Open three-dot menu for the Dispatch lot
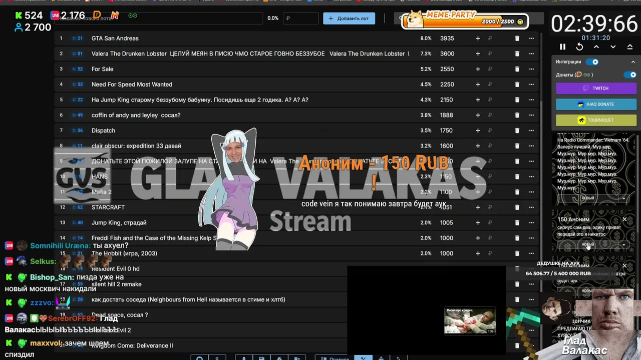This screenshot has height=360, width=641. click(531, 130)
